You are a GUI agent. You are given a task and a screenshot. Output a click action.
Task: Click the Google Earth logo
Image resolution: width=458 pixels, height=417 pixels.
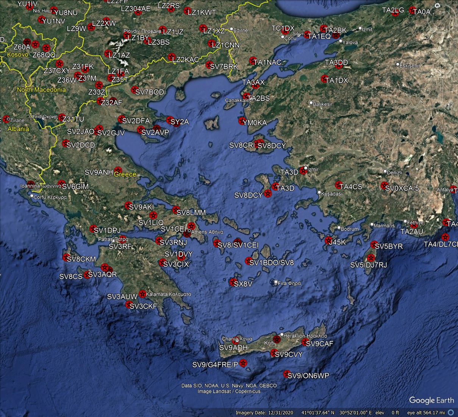432,400
